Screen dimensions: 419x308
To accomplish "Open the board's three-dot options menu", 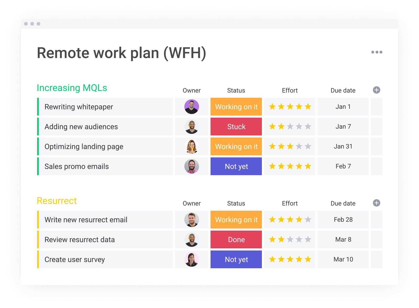I will tap(377, 52).
